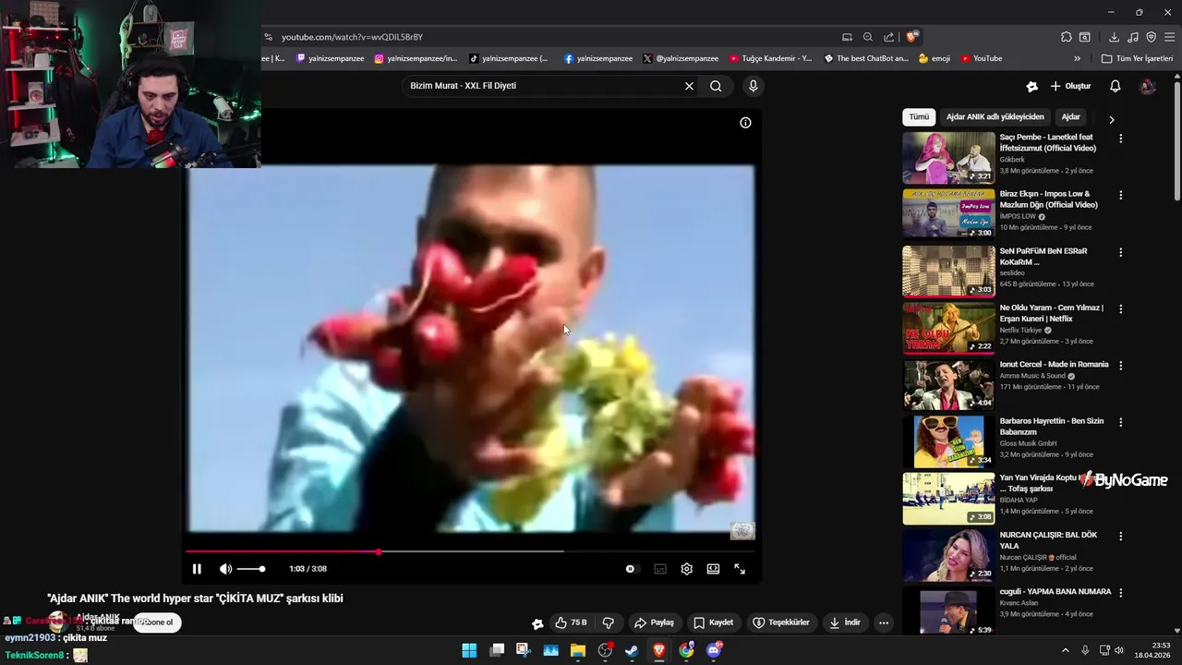Open options for Barbaros Hayrettin video

tap(1121, 422)
